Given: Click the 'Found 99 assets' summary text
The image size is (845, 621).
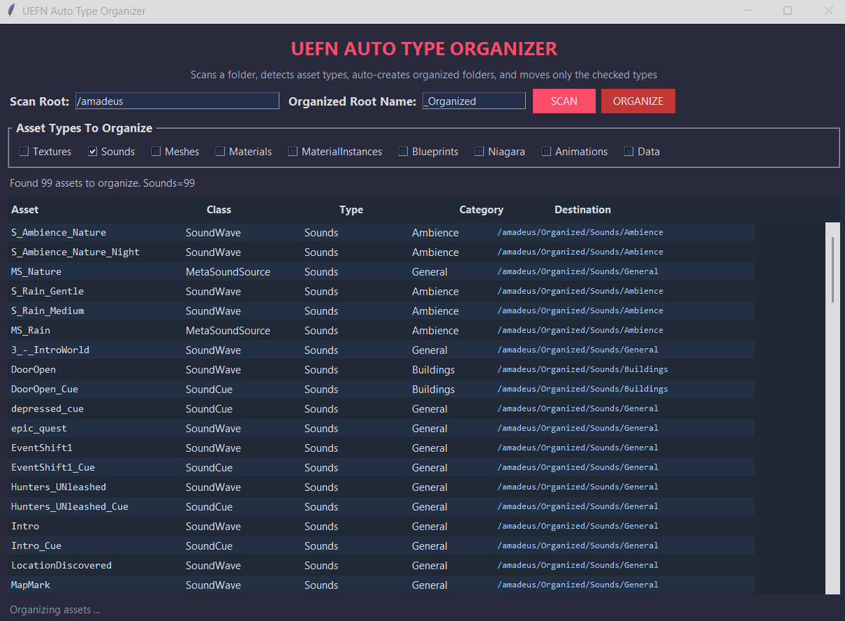Looking at the screenshot, I should coord(102,183).
